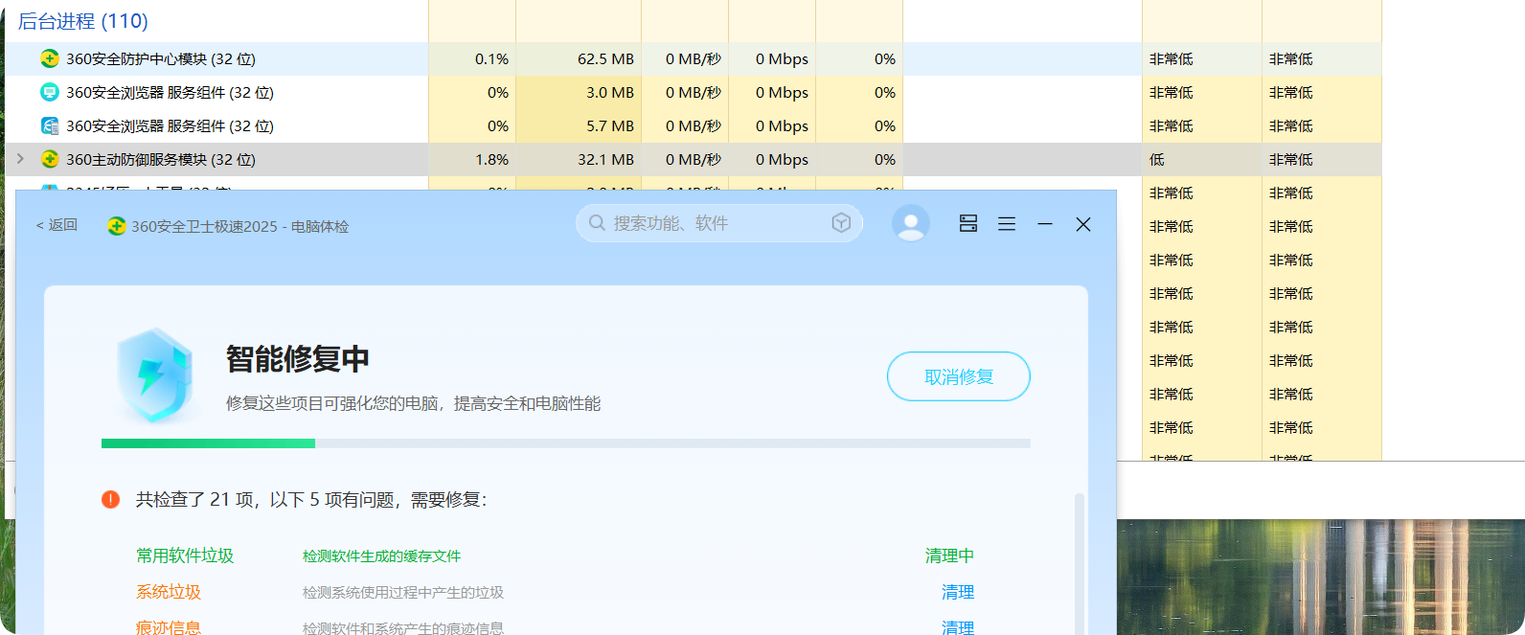Click 清理 for the 痕迹信息 row
The width and height of the screenshot is (1525, 635).
958,627
